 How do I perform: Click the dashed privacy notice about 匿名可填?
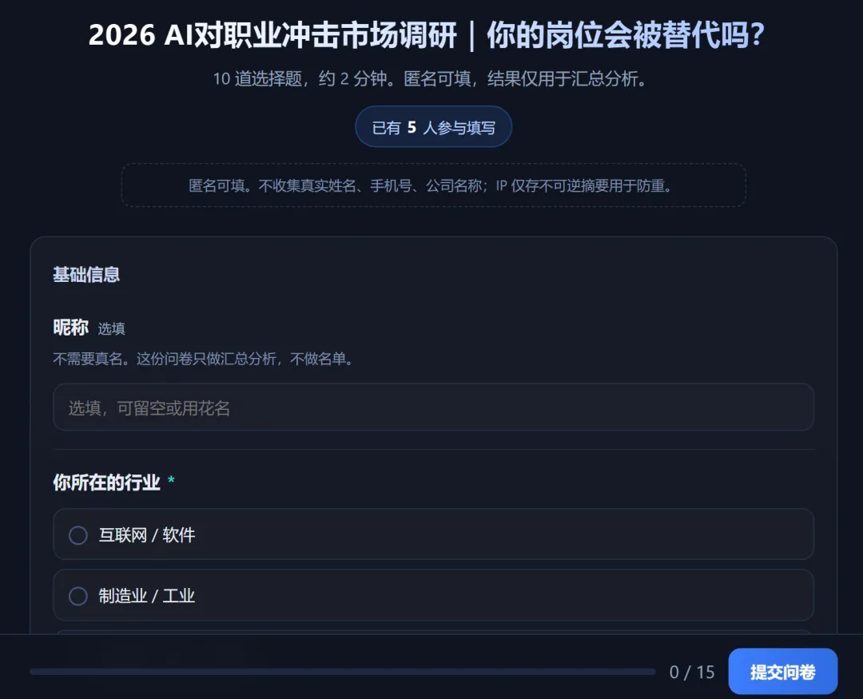coord(434,185)
